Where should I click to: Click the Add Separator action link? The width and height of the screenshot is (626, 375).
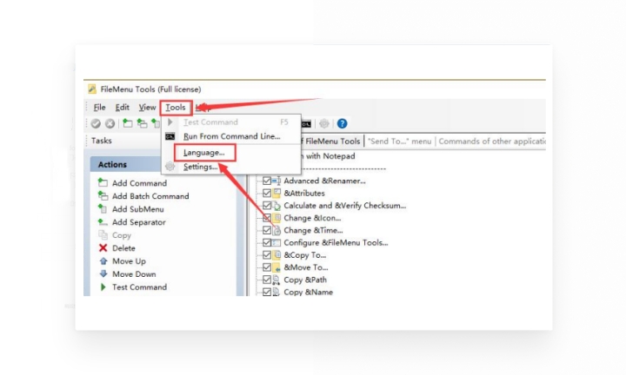point(138,222)
